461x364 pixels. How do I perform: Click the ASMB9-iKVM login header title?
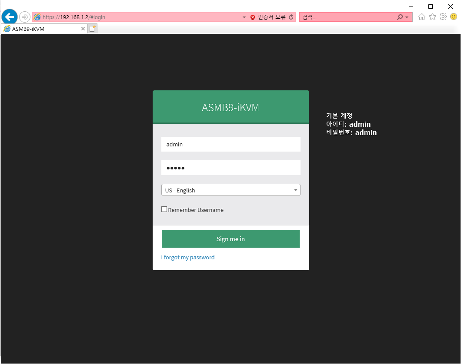pos(230,108)
